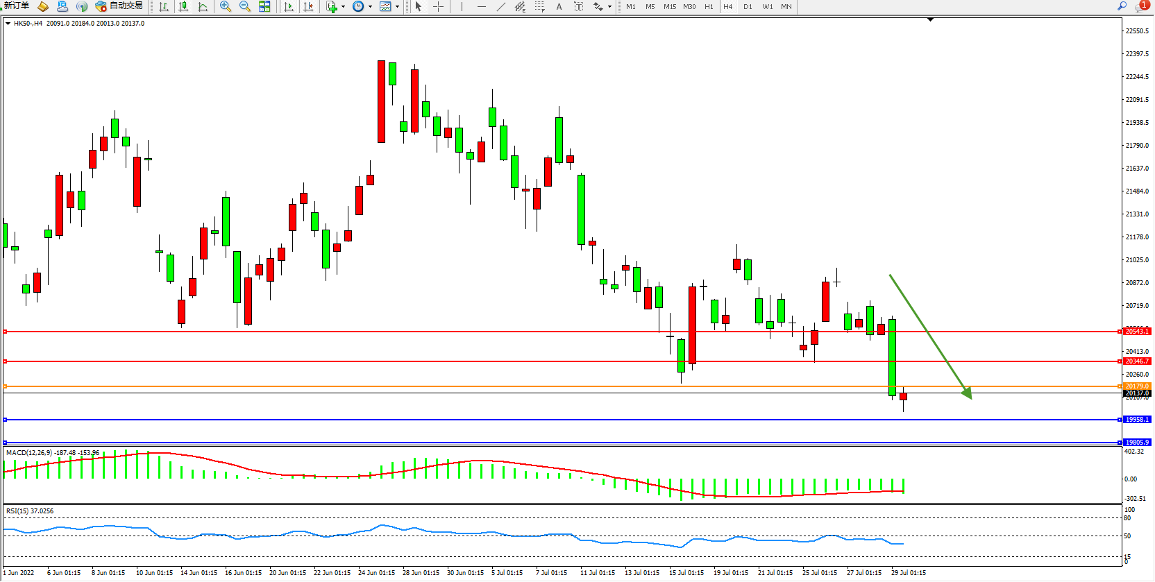Select the crosshair cursor tool
Viewport: 1155px width, 582px height.
tap(438, 6)
